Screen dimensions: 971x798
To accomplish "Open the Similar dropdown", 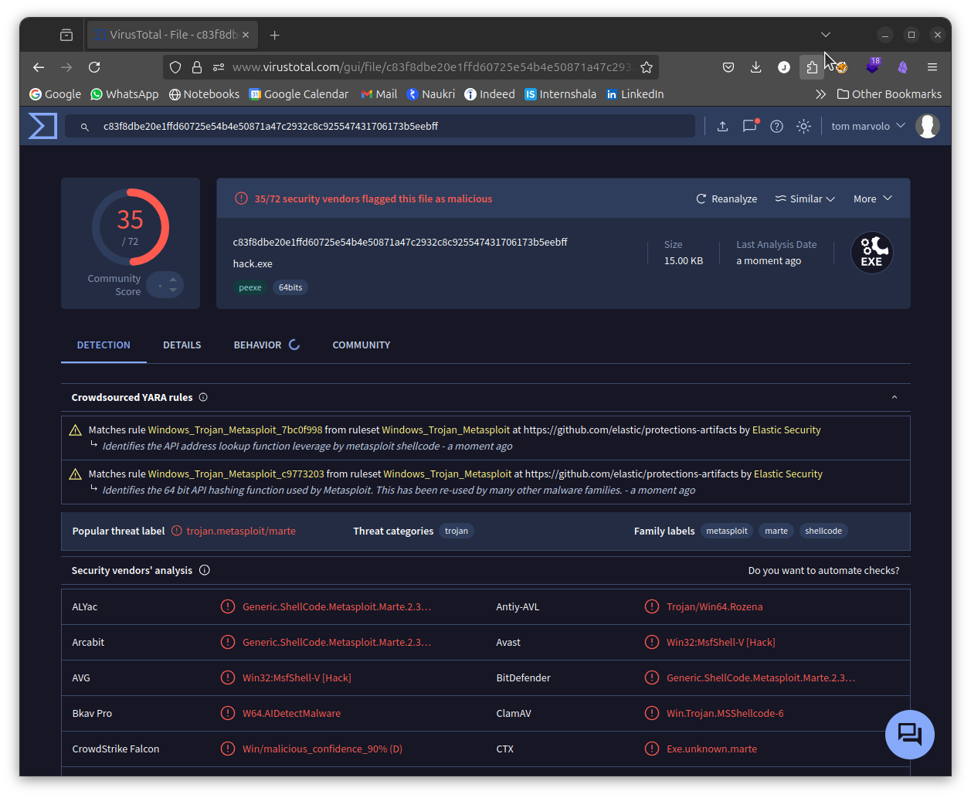I will click(805, 199).
